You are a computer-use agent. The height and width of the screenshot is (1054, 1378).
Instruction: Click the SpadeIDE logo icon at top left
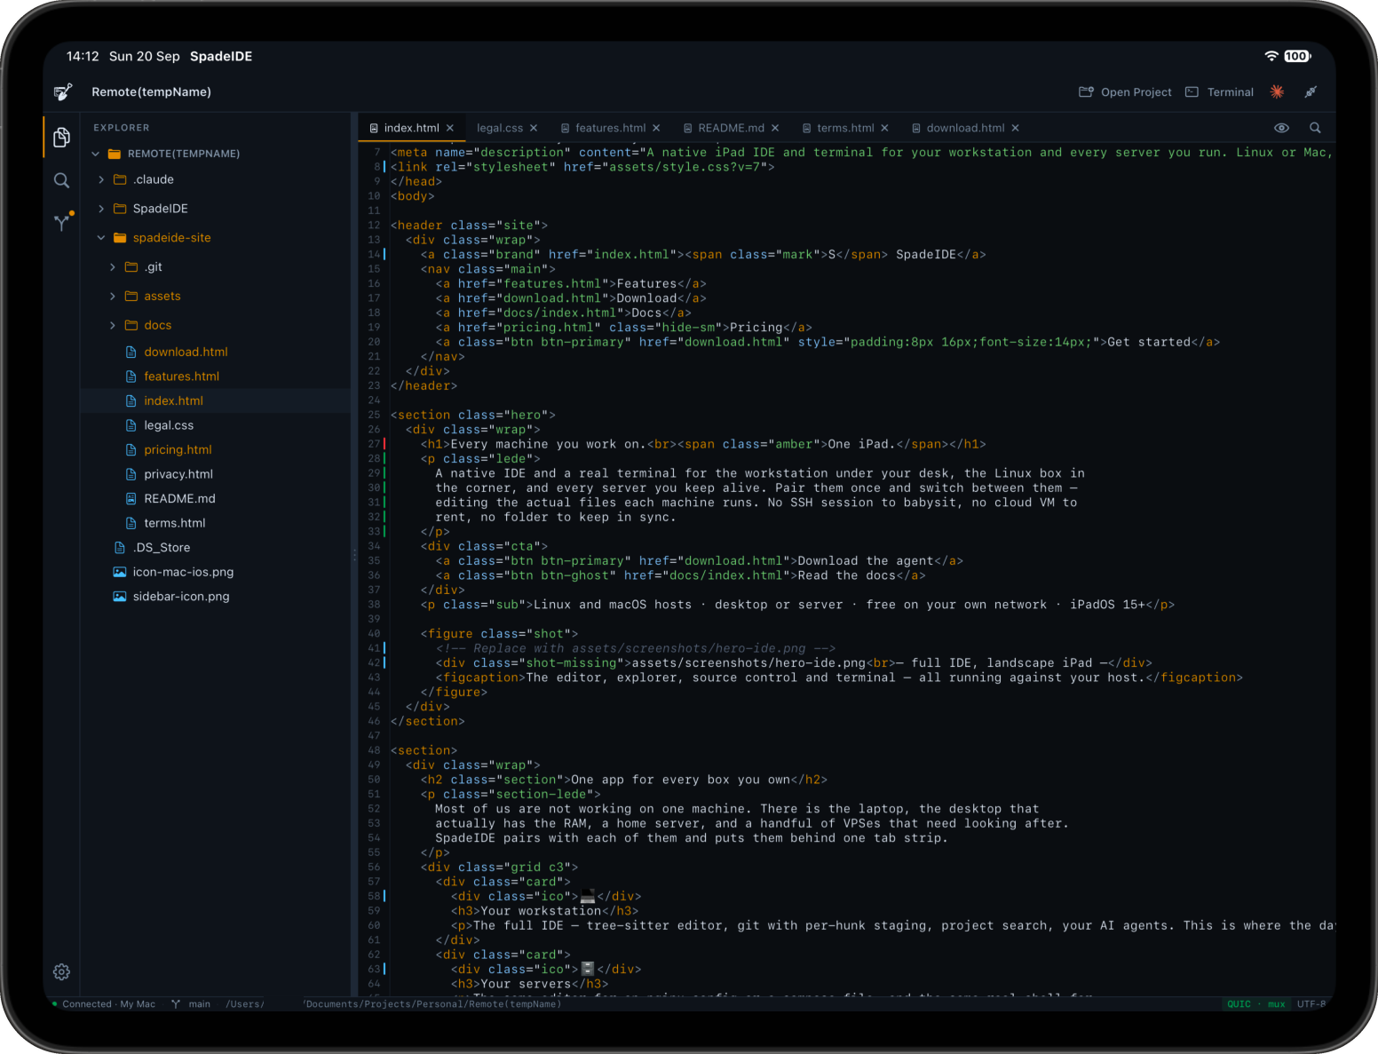[x=63, y=91]
